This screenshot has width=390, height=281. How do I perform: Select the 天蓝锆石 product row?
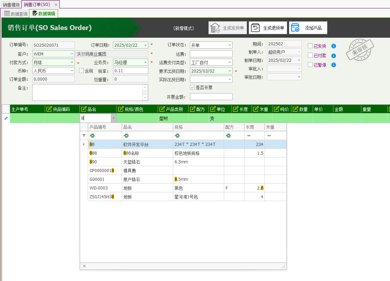[x=187, y=162]
